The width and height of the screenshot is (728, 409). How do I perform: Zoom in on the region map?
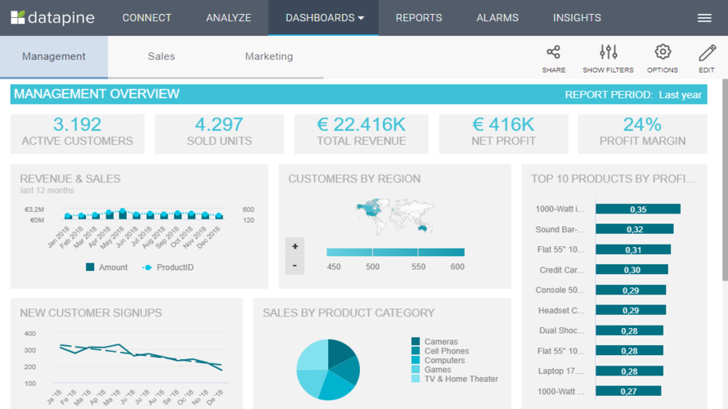point(295,246)
